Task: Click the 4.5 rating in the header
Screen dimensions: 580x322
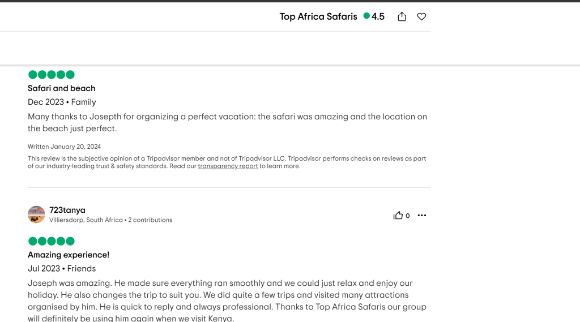Action: [377, 17]
